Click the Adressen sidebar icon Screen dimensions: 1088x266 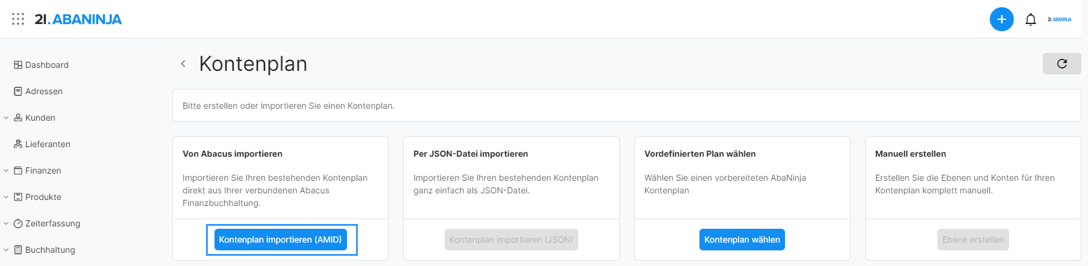pyautogui.click(x=18, y=91)
